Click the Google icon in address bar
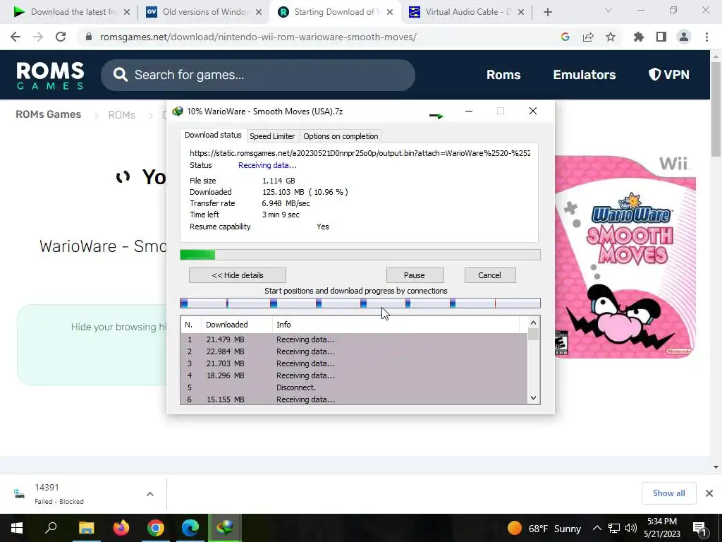Image resolution: width=722 pixels, height=542 pixels. pos(565,37)
